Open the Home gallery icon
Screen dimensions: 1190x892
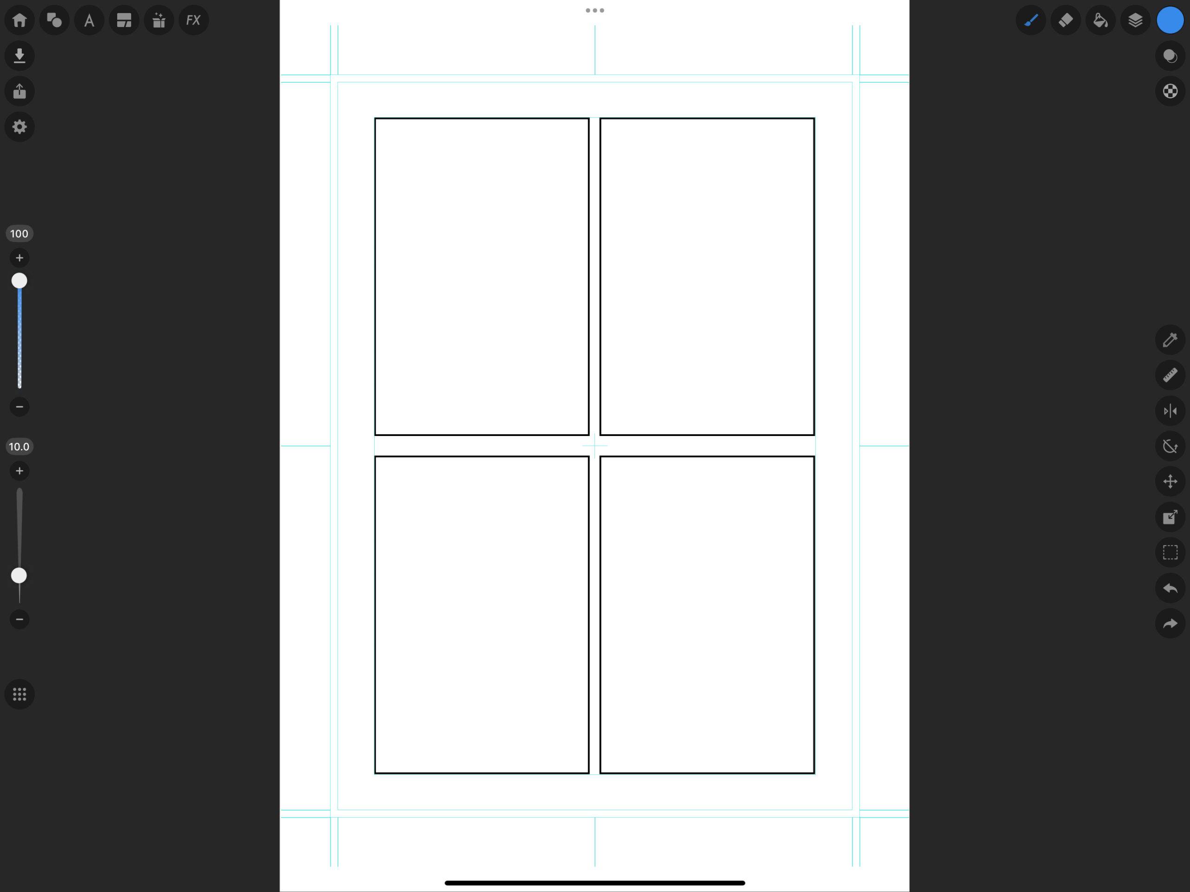[20, 20]
